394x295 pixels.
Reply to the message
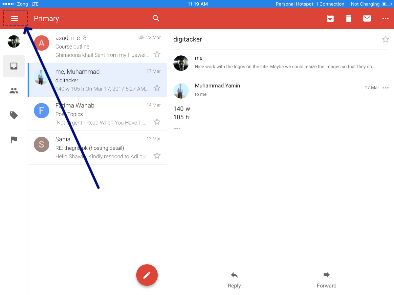(x=234, y=280)
